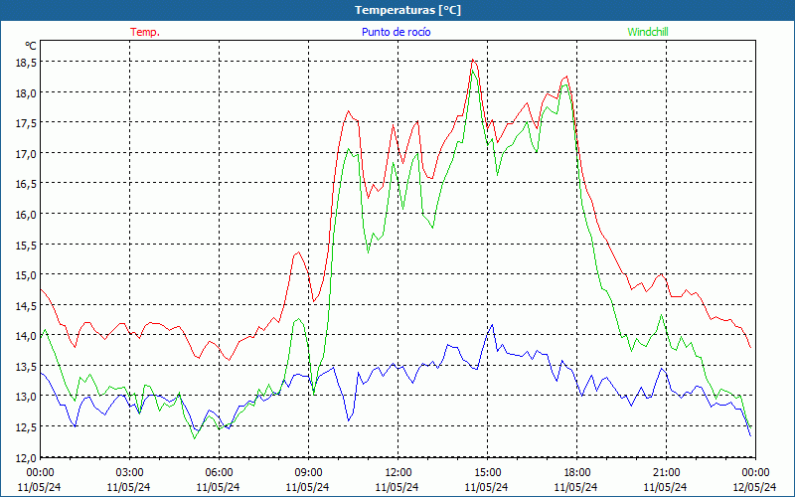Viewport: 795px width, 497px height.
Task: Click the 16,5 y-axis value
Action: 28,184
